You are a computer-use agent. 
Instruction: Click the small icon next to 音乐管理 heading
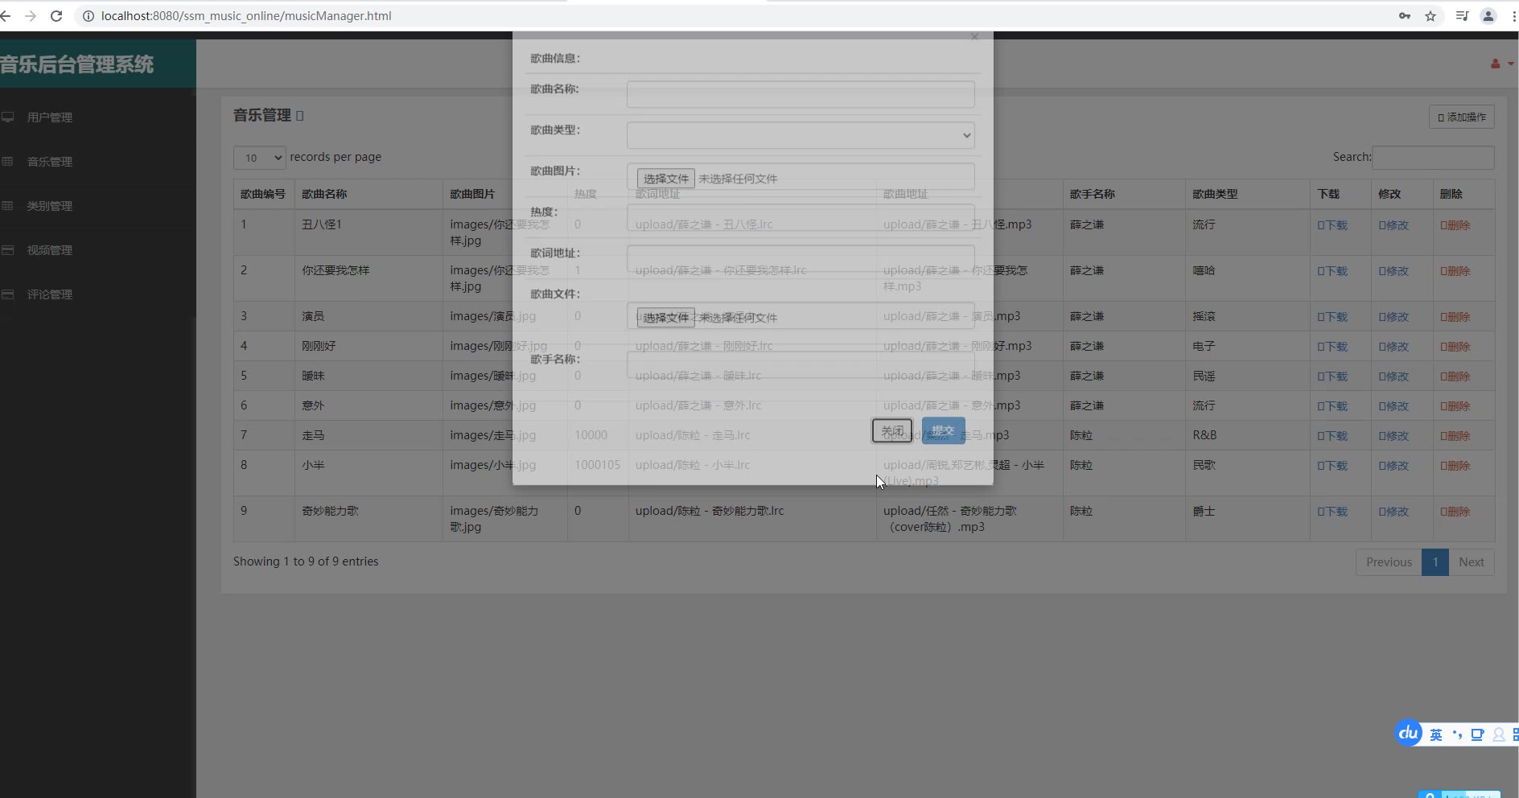[300, 116]
